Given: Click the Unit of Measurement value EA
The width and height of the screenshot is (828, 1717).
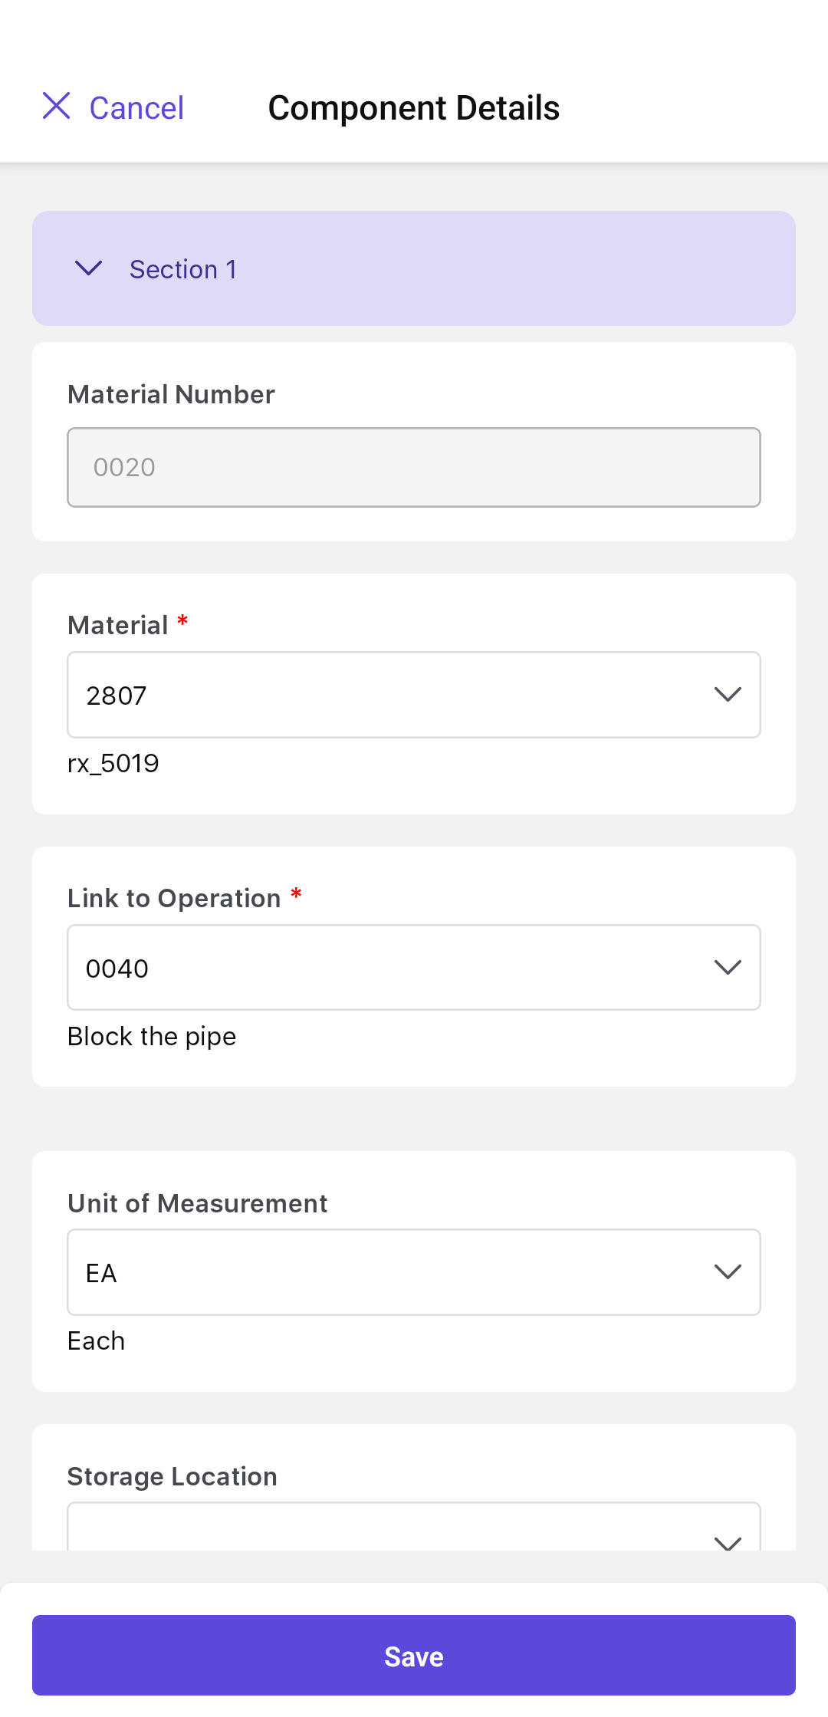Looking at the screenshot, I should pos(101,1273).
